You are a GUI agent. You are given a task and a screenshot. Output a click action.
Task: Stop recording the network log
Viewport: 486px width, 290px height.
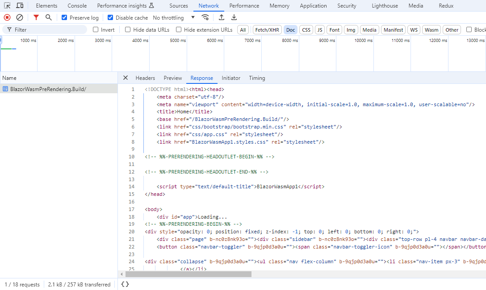[x=7, y=17]
